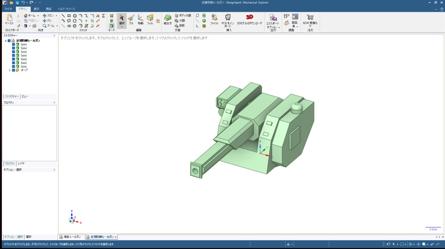Viewport: 445px width, 249px height.
Task: Toggle checkbox of root 近接防御レールガン
Action: coord(9,41)
